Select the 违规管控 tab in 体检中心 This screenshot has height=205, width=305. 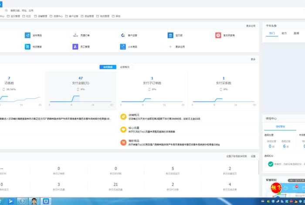(x=280, y=127)
